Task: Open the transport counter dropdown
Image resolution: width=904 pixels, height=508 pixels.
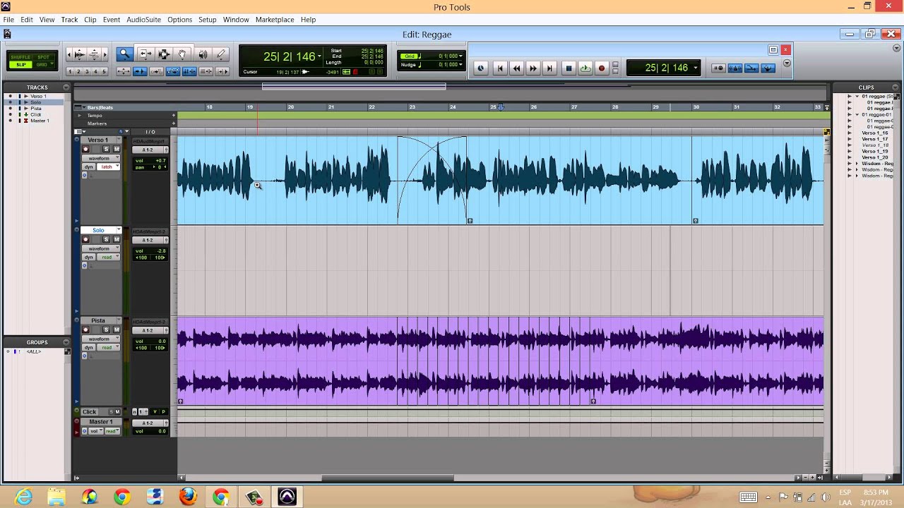Action: coord(696,68)
